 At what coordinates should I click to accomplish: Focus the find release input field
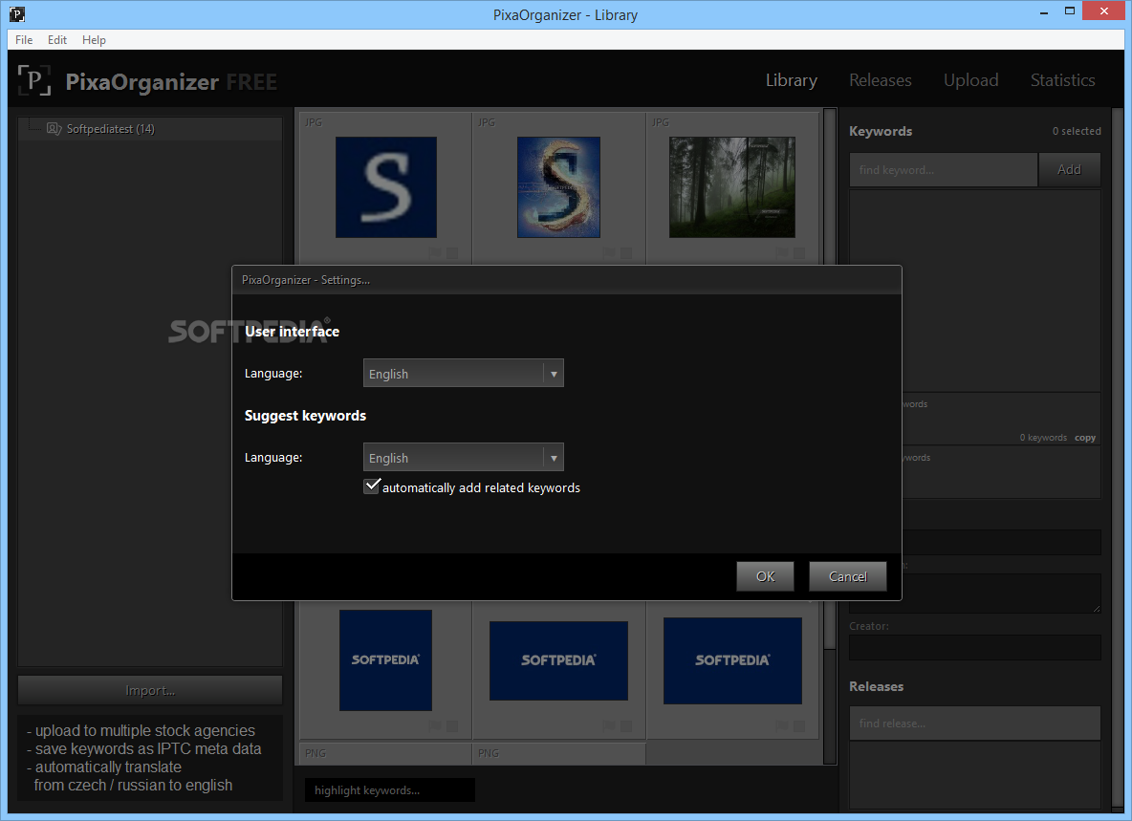pos(974,723)
